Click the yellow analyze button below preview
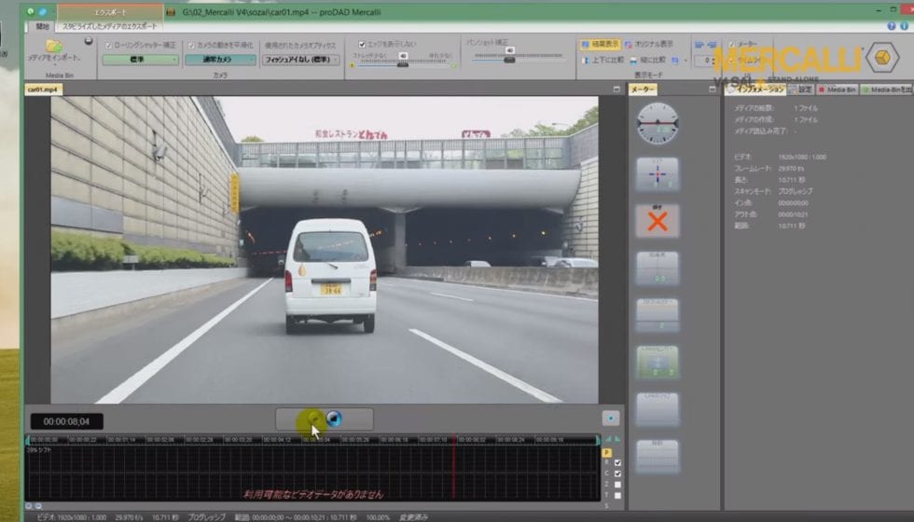 (313, 419)
